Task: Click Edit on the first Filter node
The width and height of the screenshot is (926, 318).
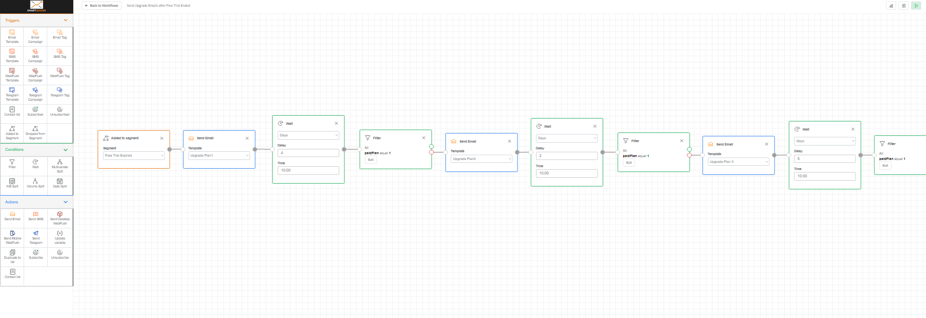Action: 370,160
